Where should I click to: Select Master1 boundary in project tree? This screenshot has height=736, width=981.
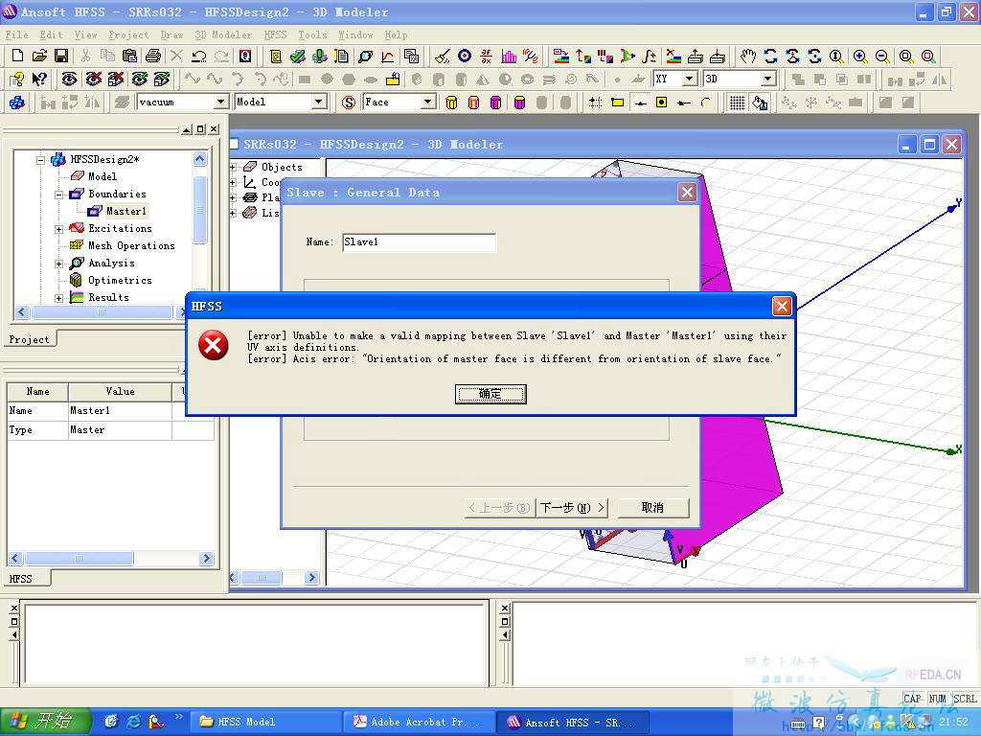coord(125,212)
